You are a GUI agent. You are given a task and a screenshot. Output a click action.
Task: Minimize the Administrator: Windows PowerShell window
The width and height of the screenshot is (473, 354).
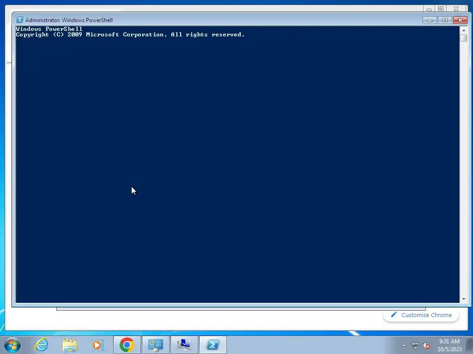pos(430,20)
